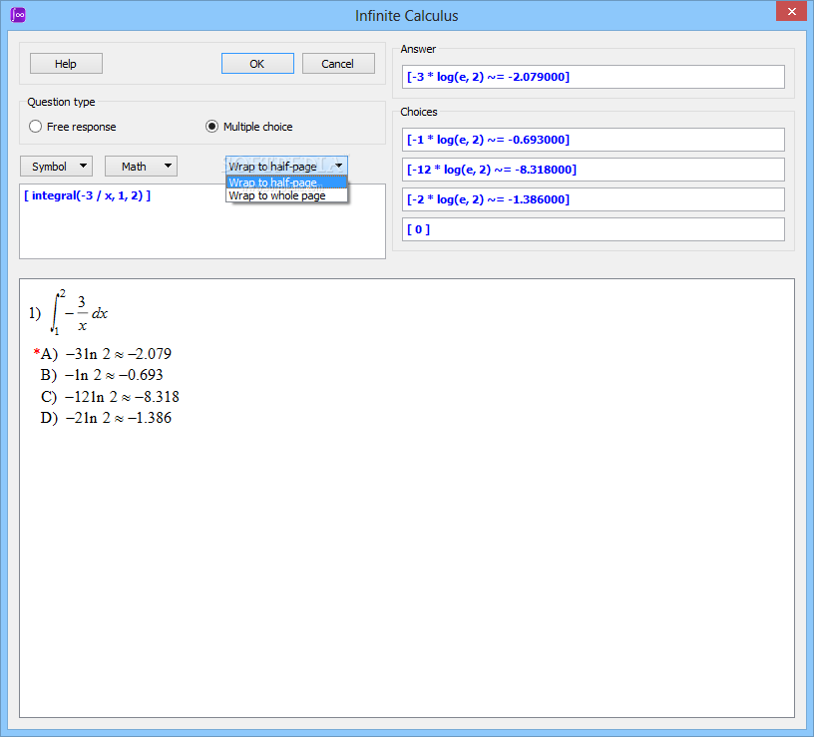Choose Wrap to whole page option
814x737 pixels.
[x=286, y=195]
